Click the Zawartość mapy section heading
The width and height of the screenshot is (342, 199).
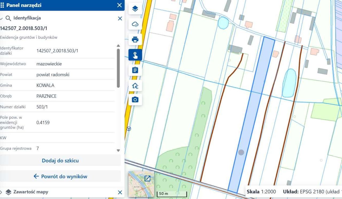click(x=31, y=192)
